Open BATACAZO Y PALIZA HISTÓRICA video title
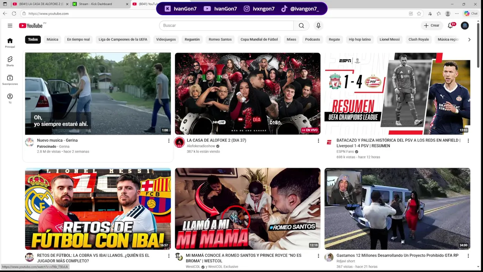The width and height of the screenshot is (483, 272). coord(398,143)
